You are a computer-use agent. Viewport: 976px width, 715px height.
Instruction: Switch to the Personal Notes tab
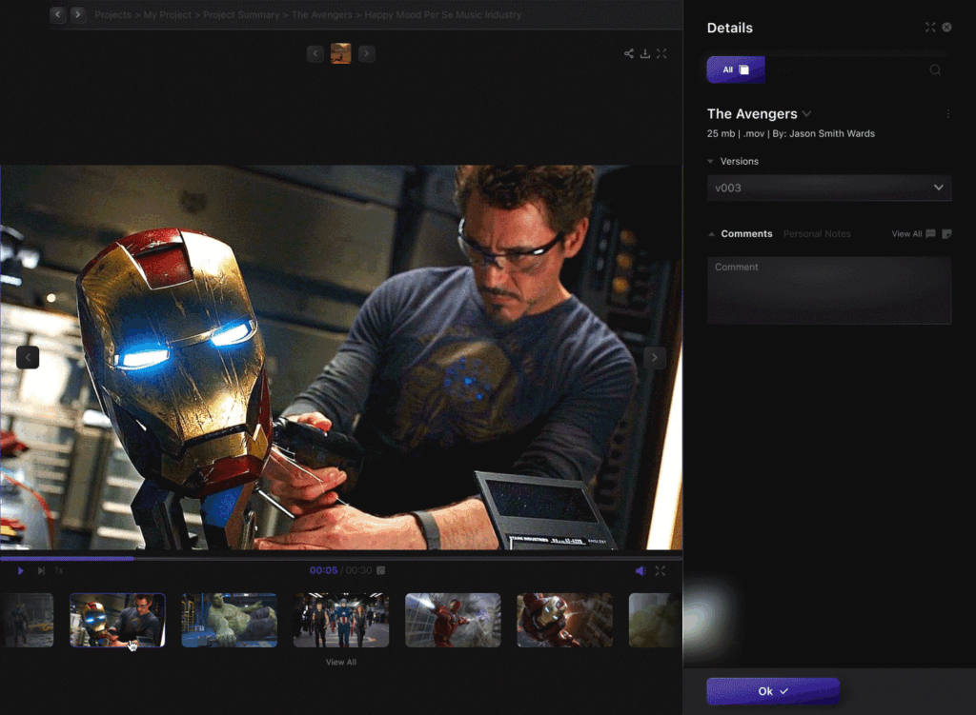point(817,234)
